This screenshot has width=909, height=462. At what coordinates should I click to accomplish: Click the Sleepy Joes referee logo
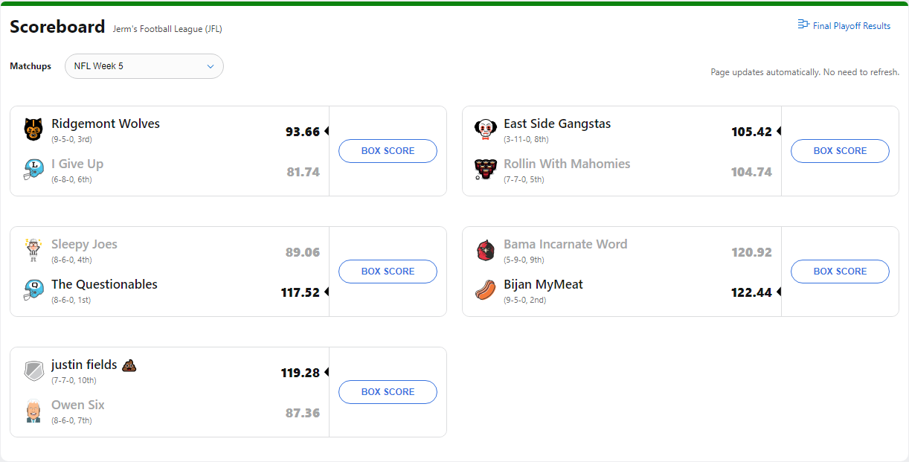tap(33, 250)
